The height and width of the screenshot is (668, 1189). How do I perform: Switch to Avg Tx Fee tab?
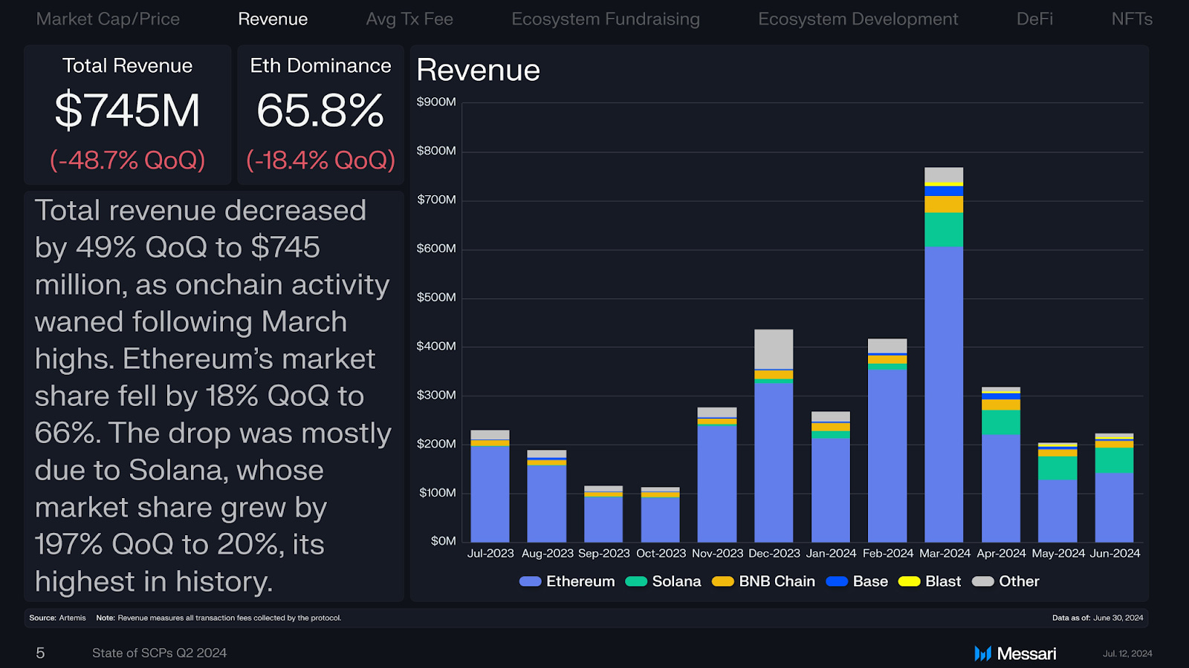point(409,19)
